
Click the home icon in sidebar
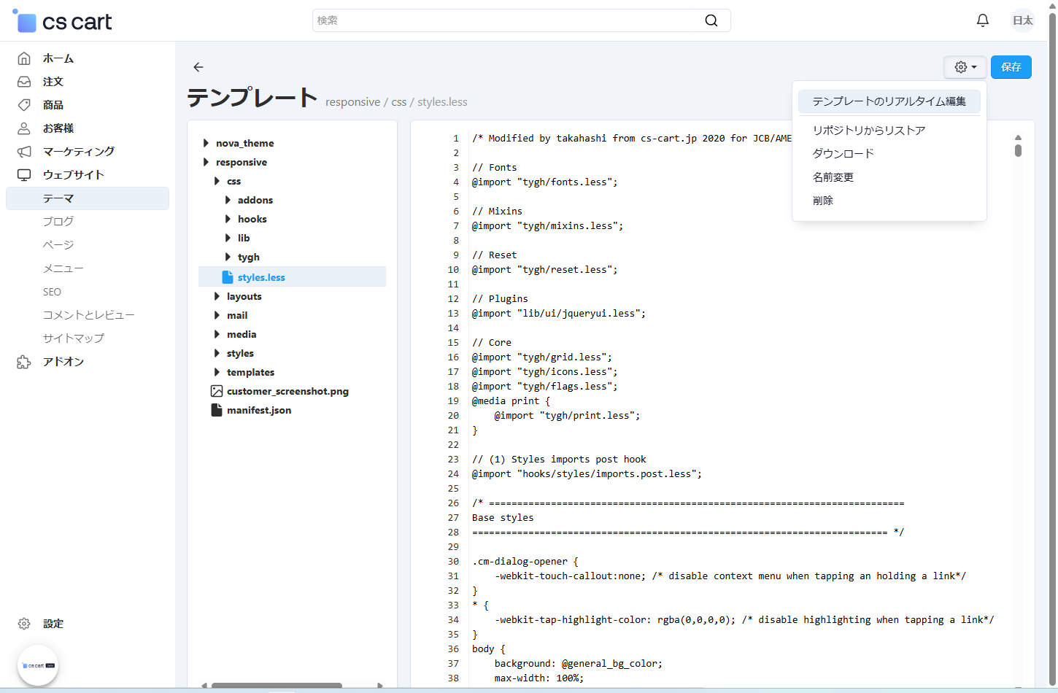[x=24, y=58]
